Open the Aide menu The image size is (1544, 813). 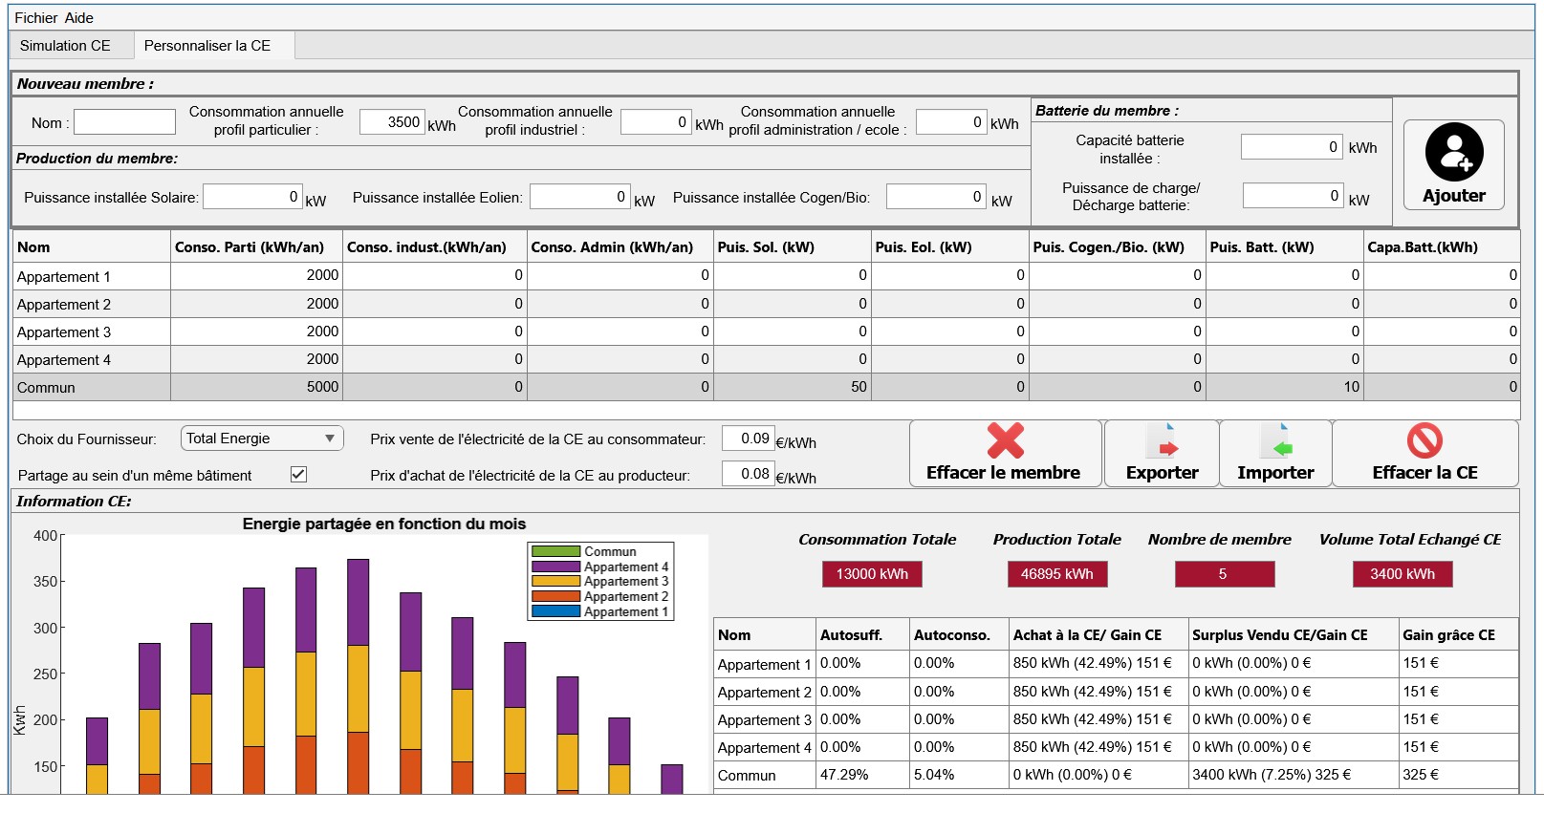coord(79,18)
